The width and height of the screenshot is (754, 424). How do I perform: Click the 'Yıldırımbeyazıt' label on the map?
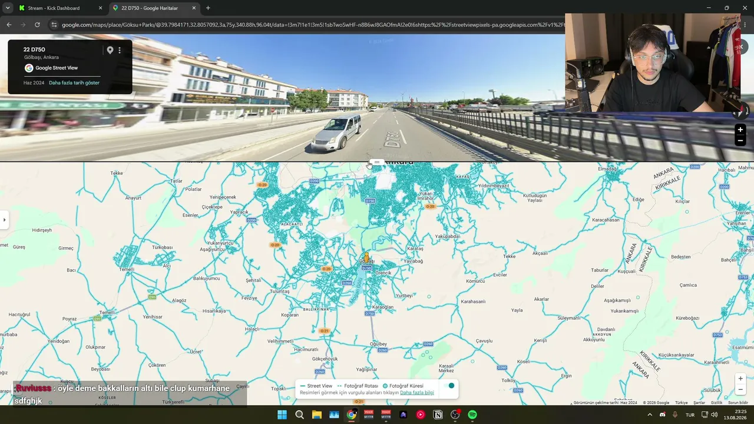494,185
